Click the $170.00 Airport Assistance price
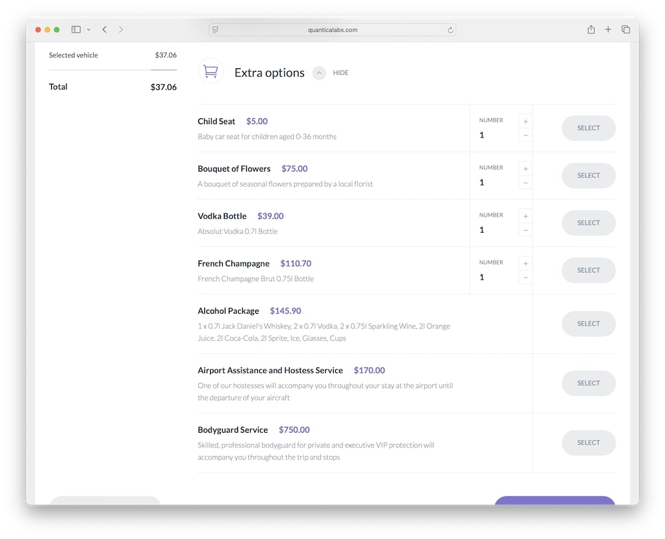665x539 pixels. pos(369,370)
